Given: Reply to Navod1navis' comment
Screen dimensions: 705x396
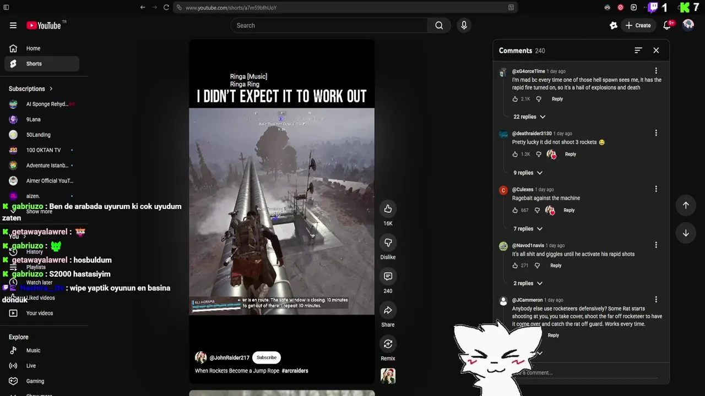Looking at the screenshot, I should tap(556, 266).
